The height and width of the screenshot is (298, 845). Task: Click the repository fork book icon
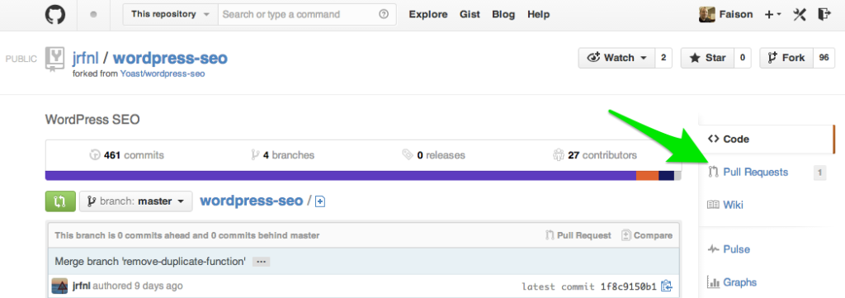pos(54,59)
